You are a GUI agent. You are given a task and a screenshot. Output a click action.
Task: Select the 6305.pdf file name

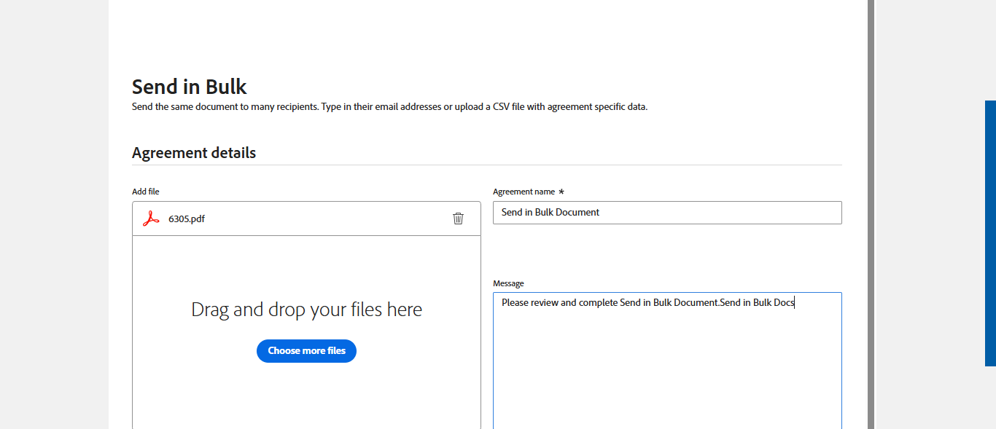[x=187, y=219]
